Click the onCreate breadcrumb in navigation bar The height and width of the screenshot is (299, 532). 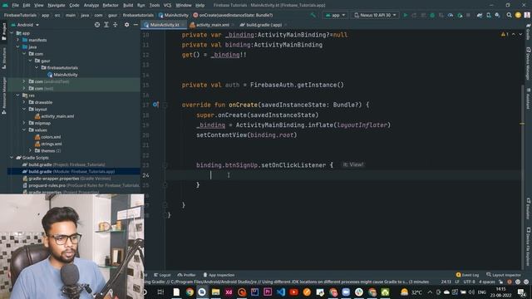pos(233,15)
